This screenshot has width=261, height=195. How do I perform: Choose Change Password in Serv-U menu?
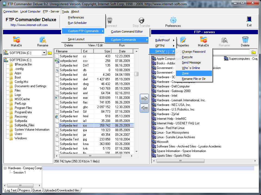pyautogui.click(x=194, y=52)
